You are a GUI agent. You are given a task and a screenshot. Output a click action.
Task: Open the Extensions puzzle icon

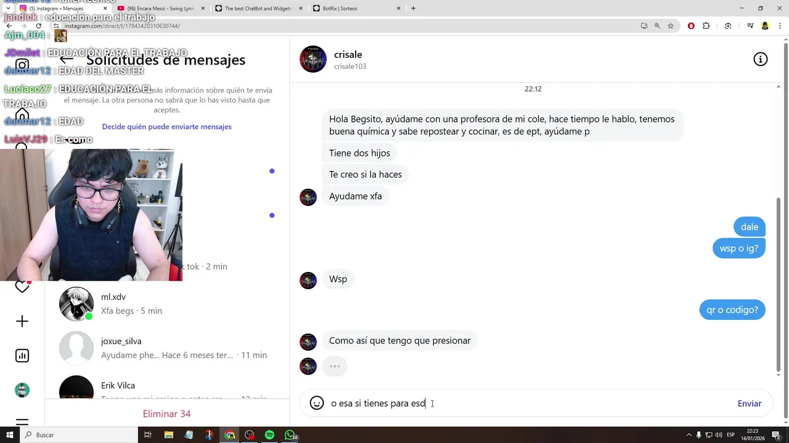point(706,26)
